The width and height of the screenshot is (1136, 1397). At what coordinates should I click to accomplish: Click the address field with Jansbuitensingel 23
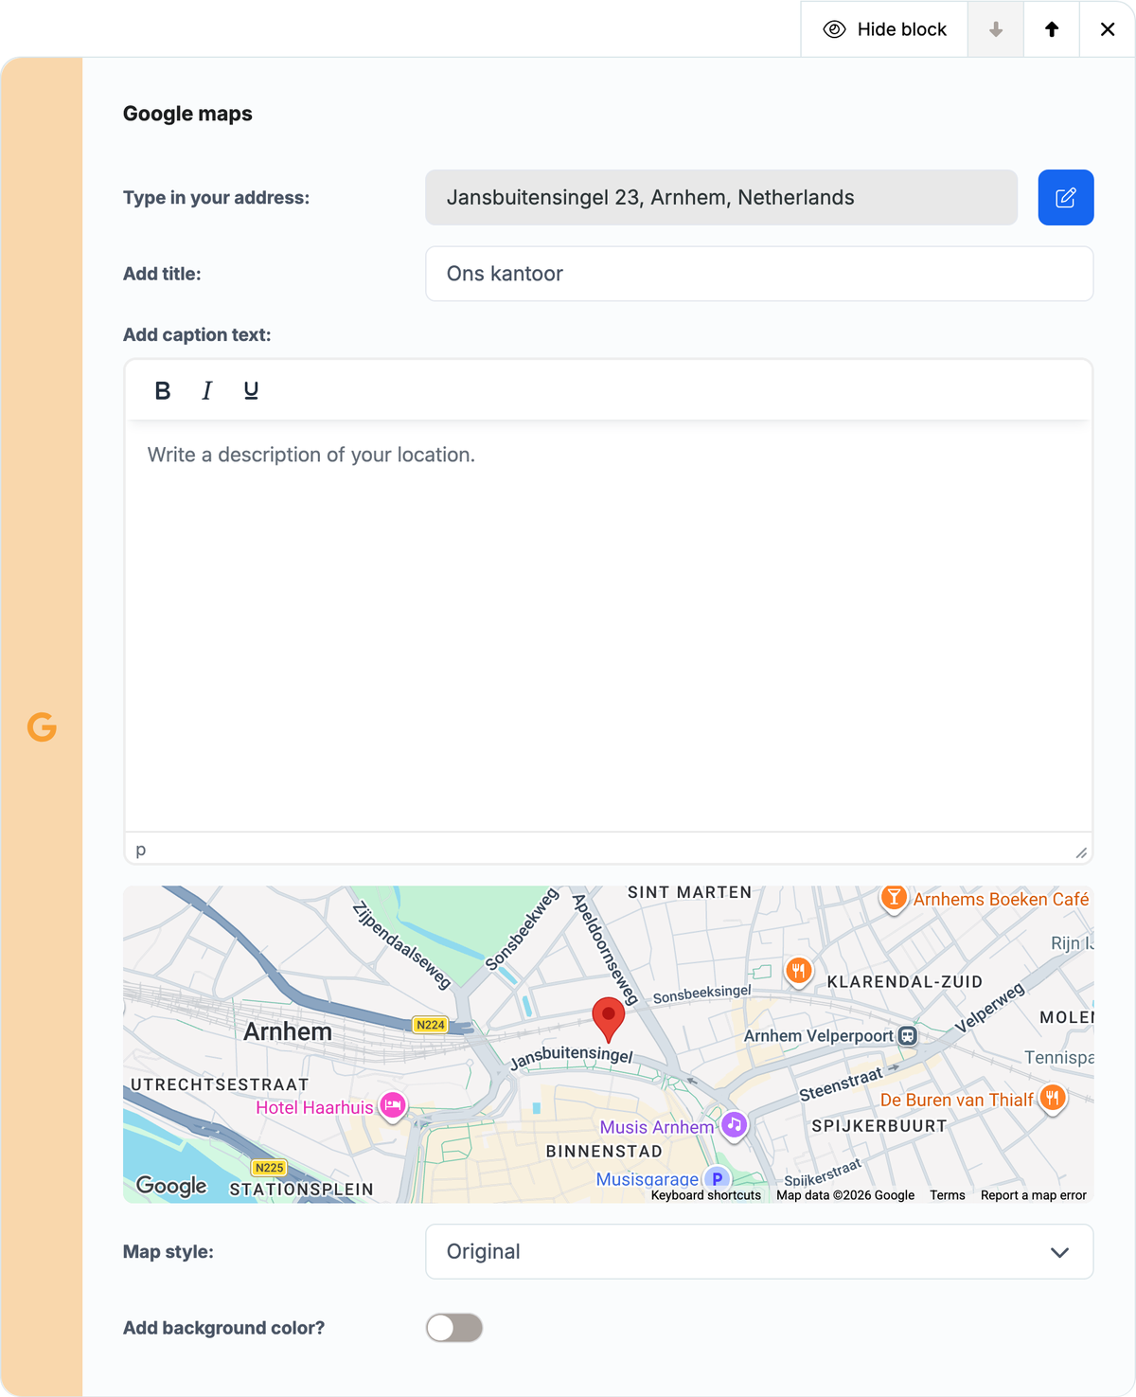pos(721,197)
